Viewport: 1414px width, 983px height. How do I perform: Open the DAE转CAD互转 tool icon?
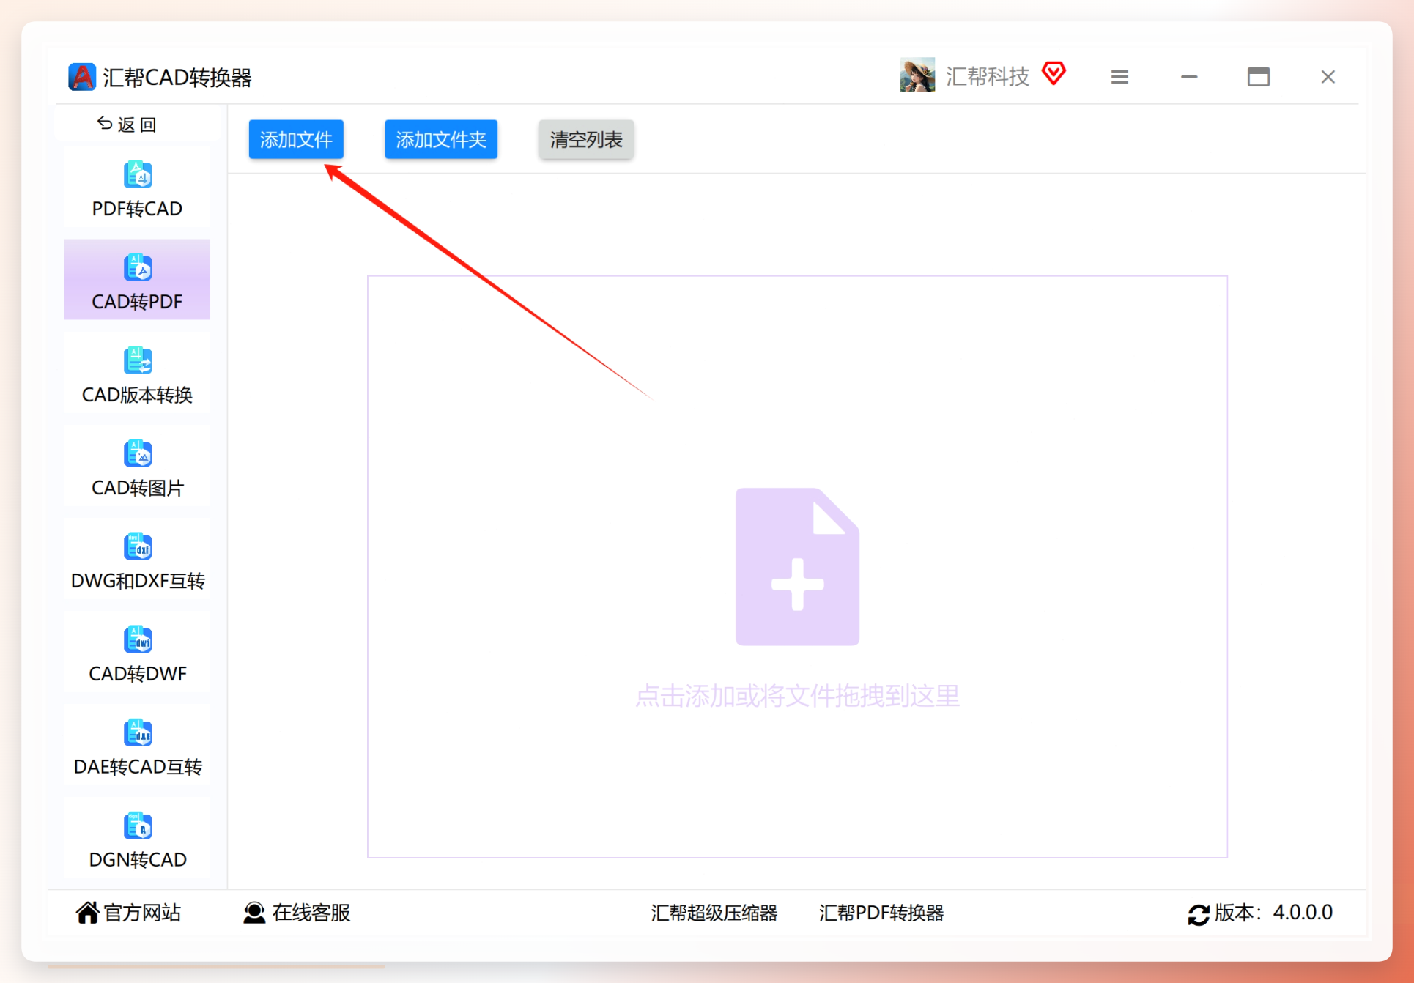138,732
